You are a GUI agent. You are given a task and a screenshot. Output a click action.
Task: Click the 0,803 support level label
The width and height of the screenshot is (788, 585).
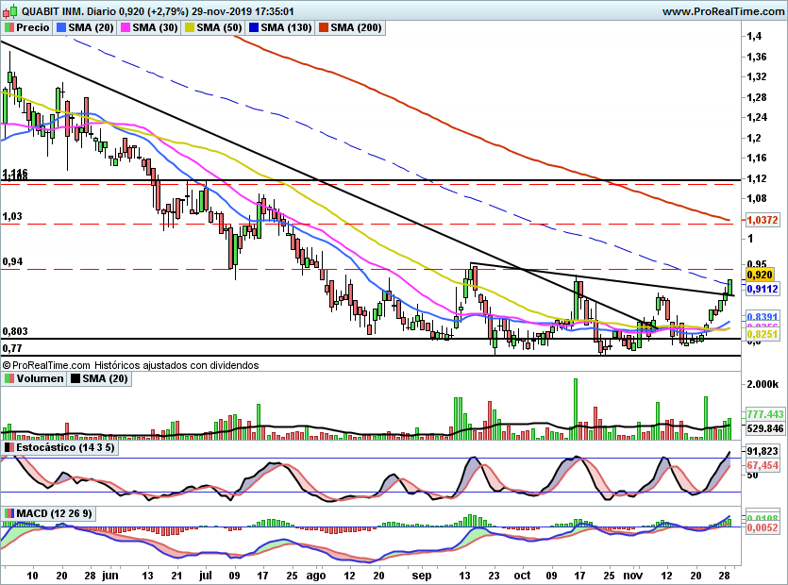[x=15, y=331]
